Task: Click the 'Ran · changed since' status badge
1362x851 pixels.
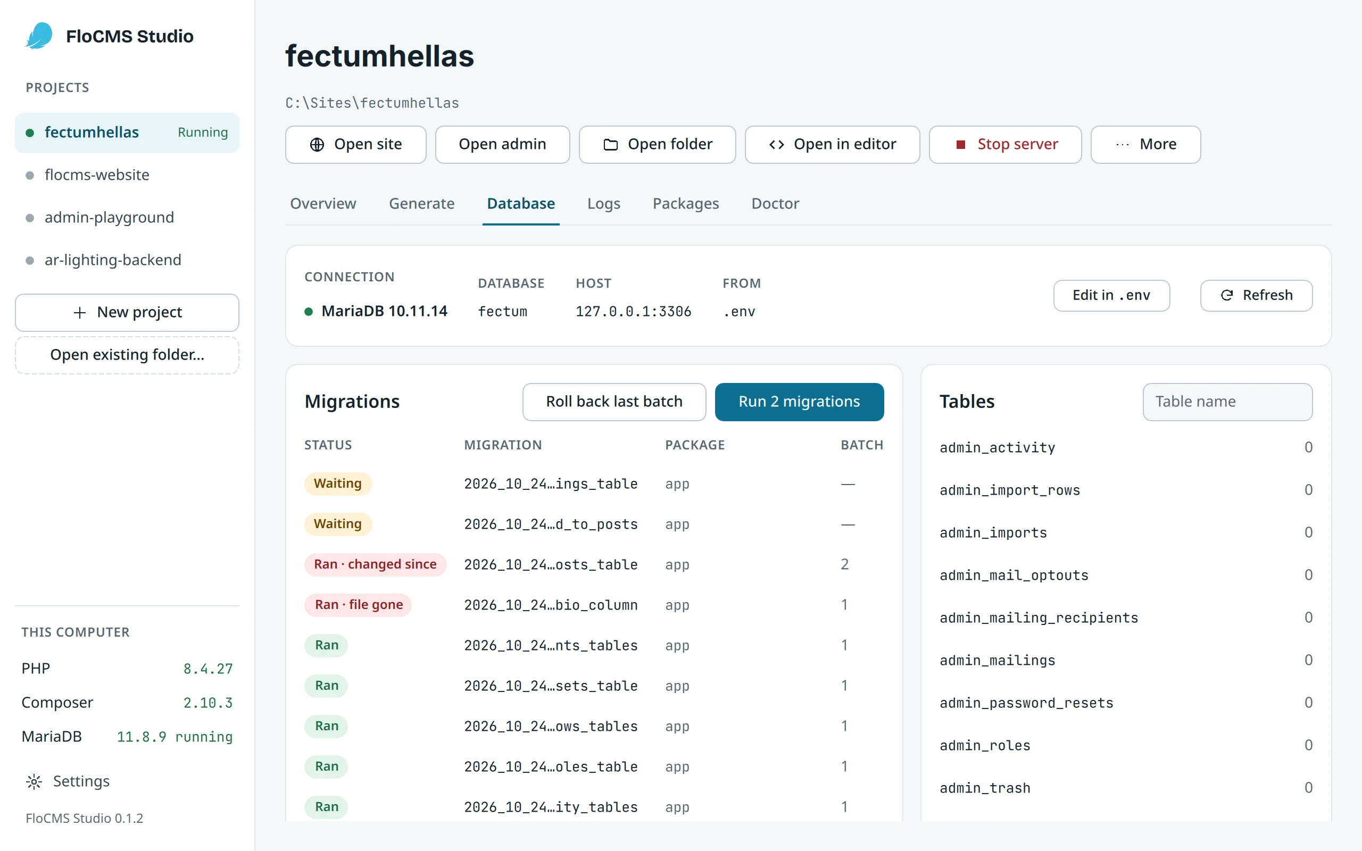Action: (x=375, y=564)
